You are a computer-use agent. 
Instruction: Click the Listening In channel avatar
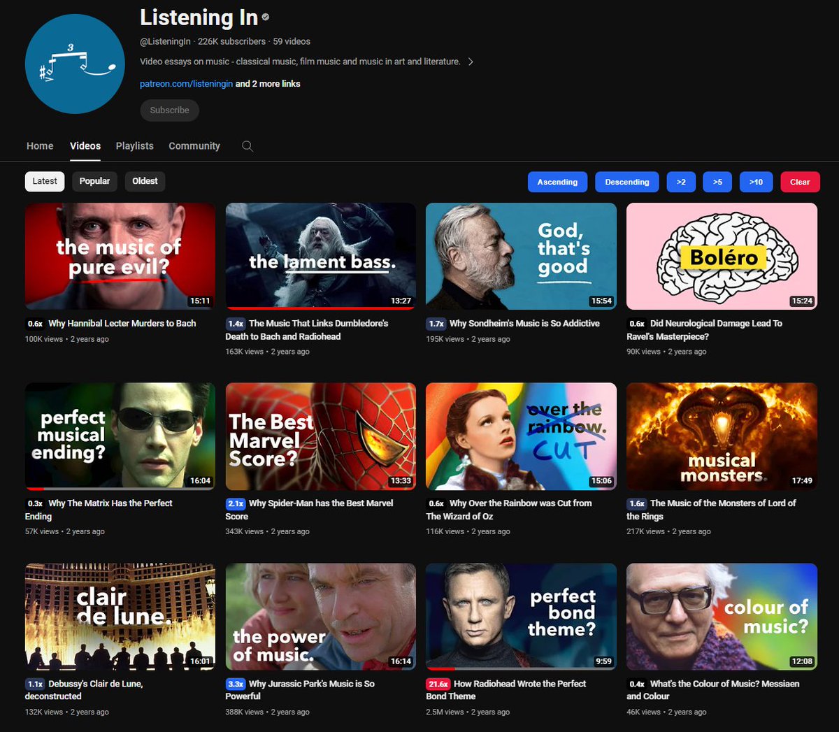click(x=75, y=64)
